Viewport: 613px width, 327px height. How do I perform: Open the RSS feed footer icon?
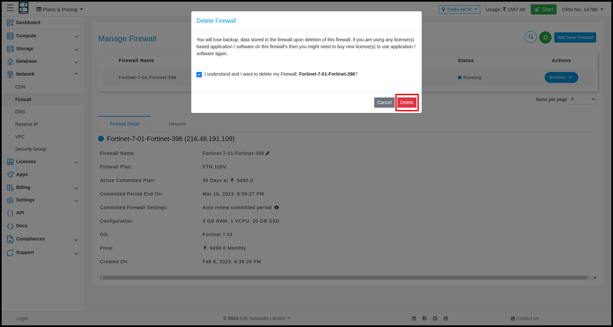tap(446, 318)
